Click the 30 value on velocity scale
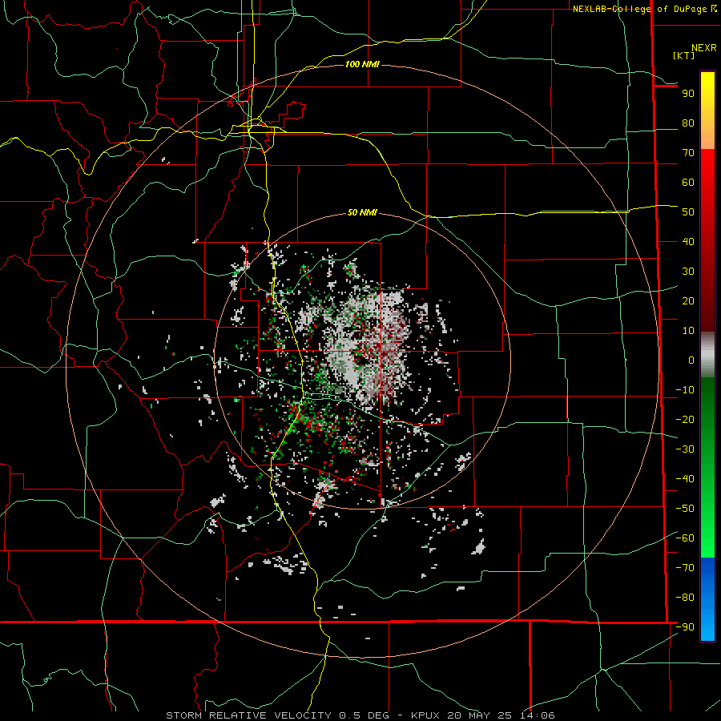This screenshot has width=721, height=721. (x=688, y=272)
